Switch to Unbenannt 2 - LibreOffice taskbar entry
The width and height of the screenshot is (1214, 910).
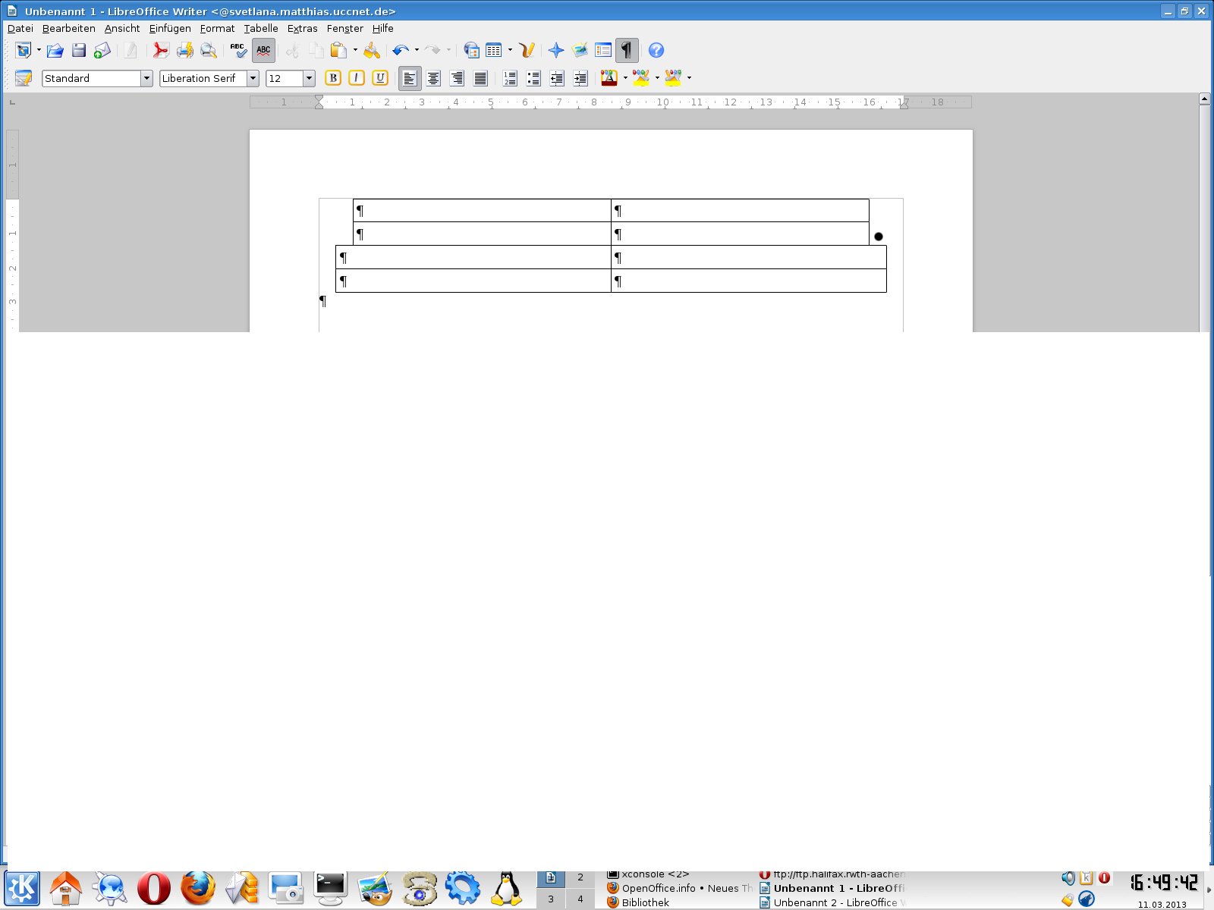834,902
